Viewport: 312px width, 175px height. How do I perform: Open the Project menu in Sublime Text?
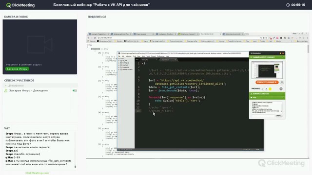pyautogui.click(x=154, y=56)
